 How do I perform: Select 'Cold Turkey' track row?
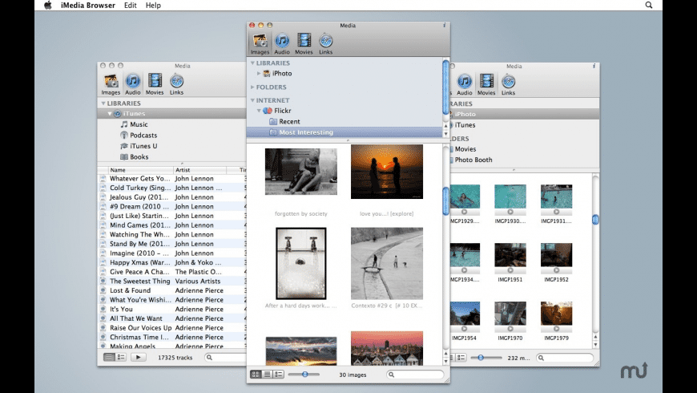[x=171, y=188]
